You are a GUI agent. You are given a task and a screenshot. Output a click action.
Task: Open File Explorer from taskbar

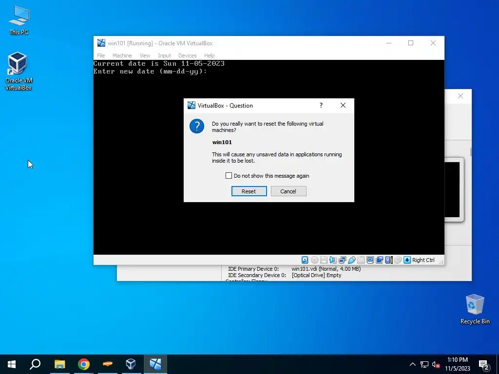click(x=59, y=364)
